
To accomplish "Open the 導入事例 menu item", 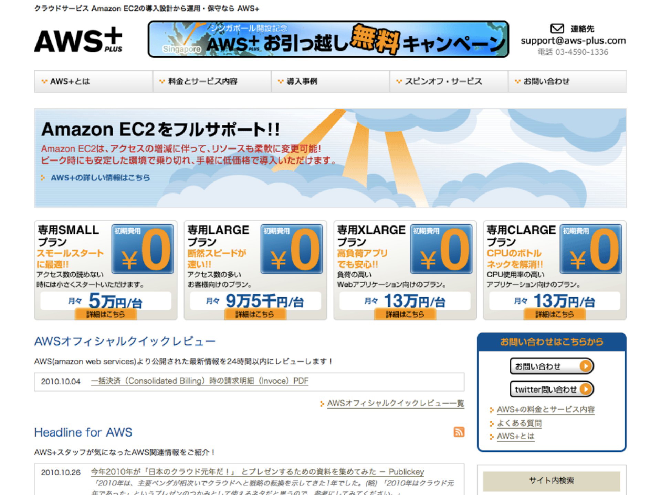I will pyautogui.click(x=330, y=81).
